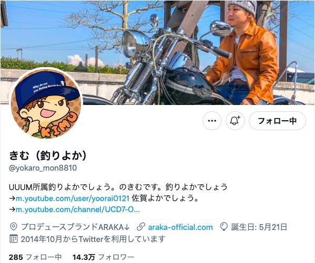Click the link chain icon beside araka-official.com

141,227
